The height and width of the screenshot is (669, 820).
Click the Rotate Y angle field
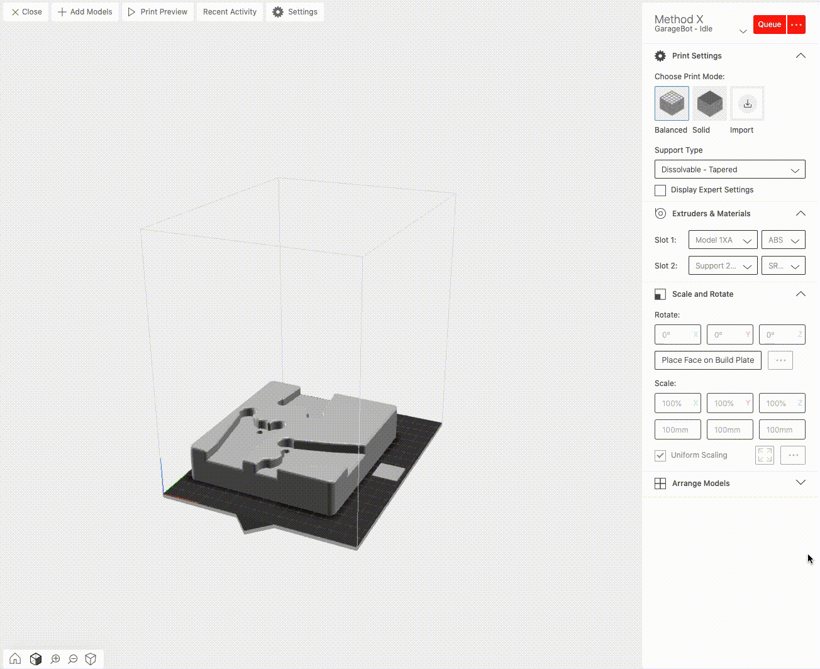pos(730,334)
